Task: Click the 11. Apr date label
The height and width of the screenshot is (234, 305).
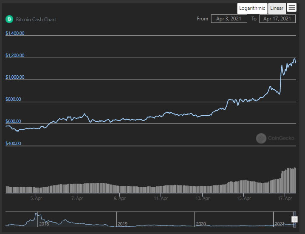Action: coord(161,198)
